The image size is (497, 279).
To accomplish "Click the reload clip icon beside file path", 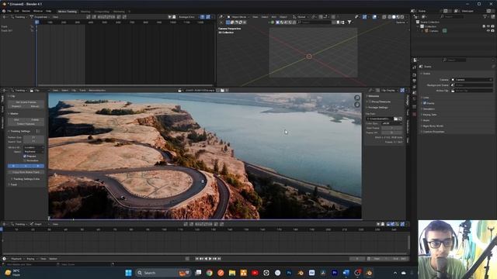I will [x=401, y=119].
